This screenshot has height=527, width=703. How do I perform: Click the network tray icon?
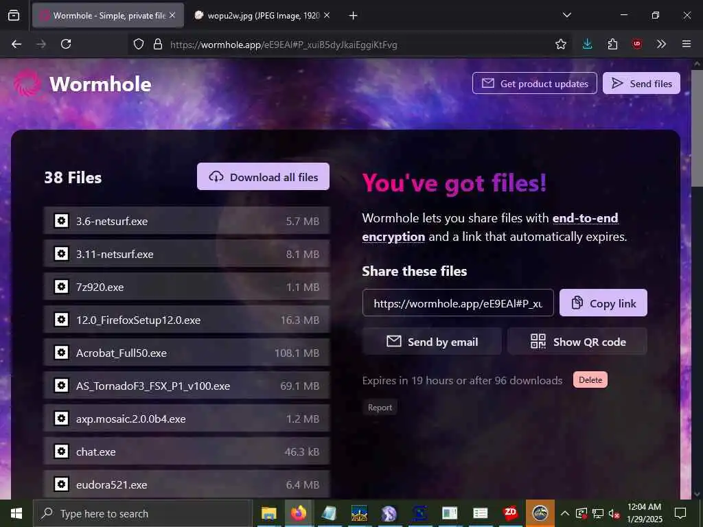(x=597, y=513)
